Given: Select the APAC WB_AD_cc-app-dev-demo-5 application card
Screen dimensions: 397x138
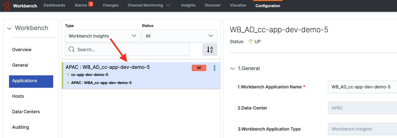Looking at the screenshot, I should click(124, 76).
